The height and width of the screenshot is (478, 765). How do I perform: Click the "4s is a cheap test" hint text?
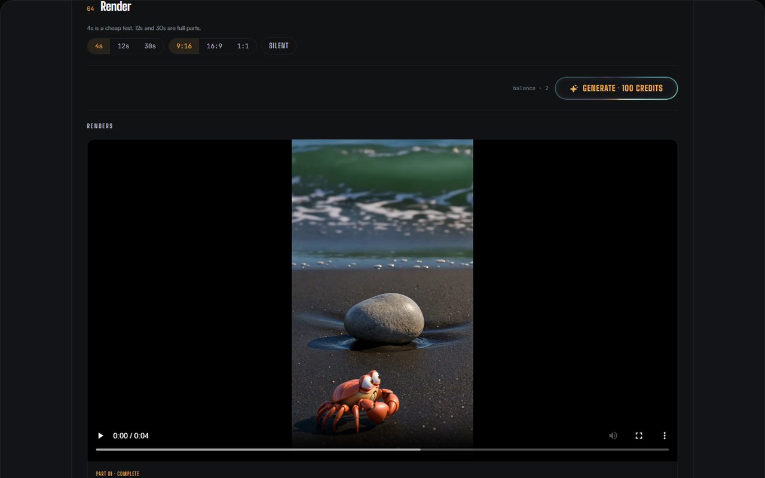tap(144, 28)
